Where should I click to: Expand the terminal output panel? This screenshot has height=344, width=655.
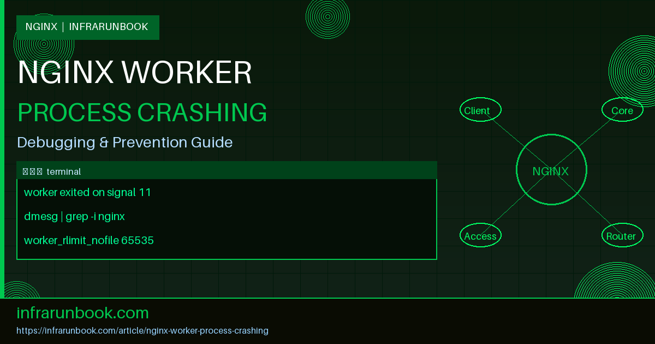(227, 218)
